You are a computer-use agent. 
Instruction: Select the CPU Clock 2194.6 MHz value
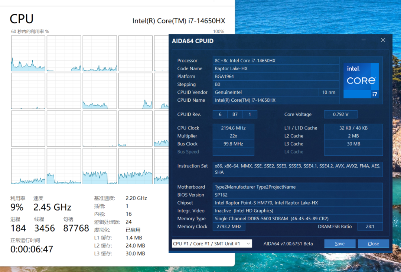[233, 128]
